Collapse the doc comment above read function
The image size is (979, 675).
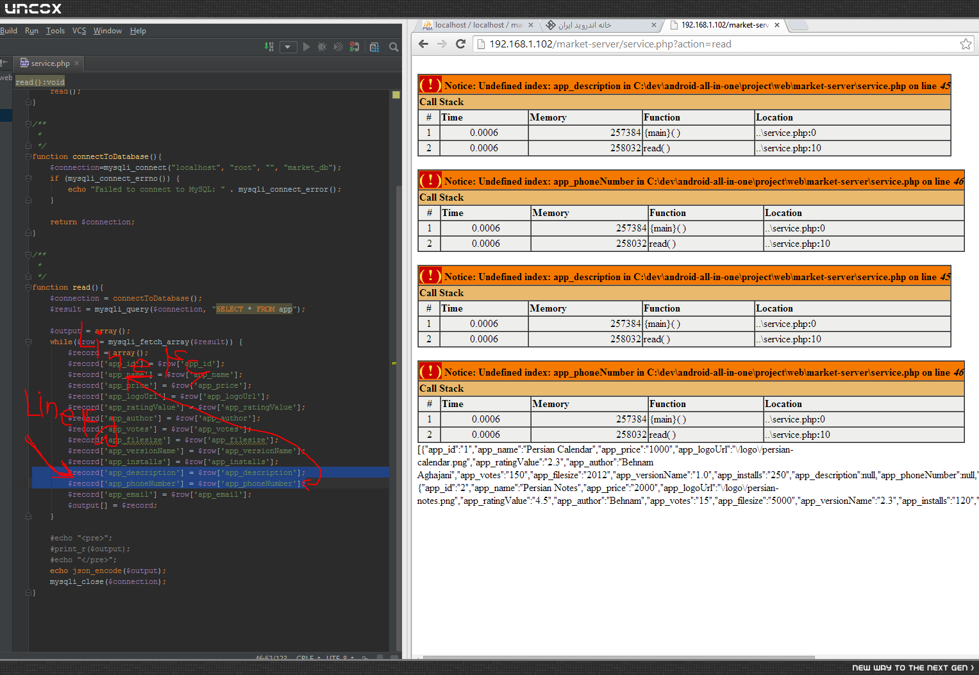point(29,254)
